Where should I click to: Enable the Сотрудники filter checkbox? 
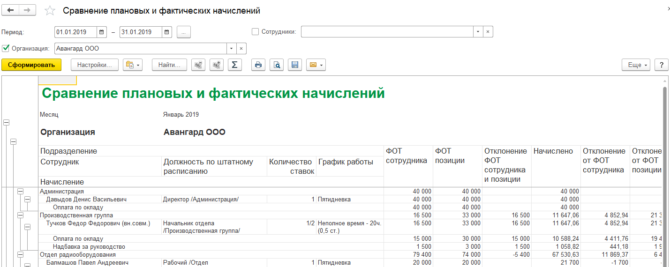pyautogui.click(x=256, y=32)
